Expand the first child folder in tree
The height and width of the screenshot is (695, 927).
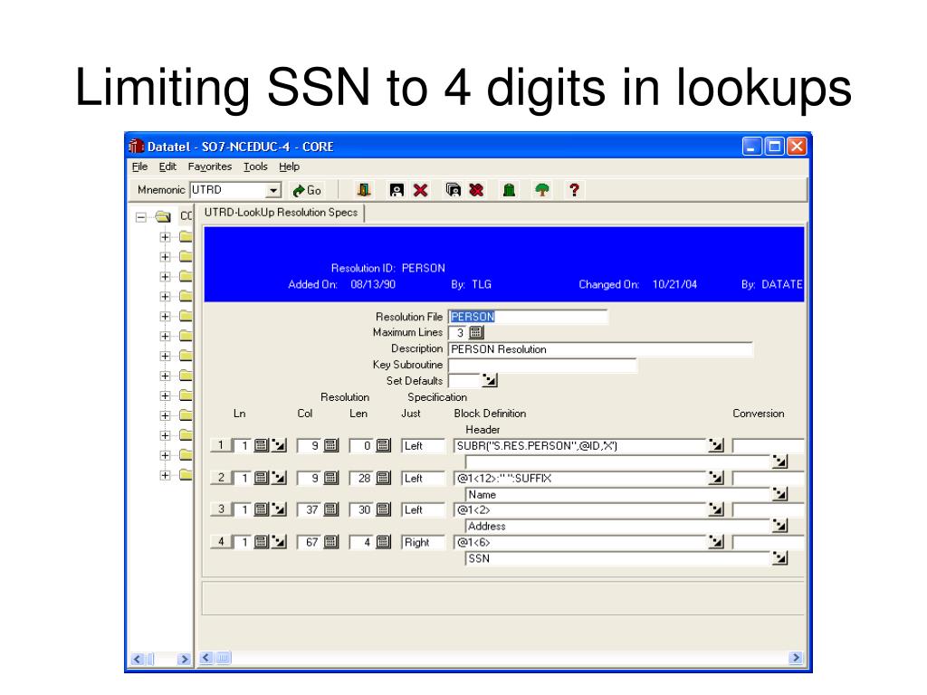coord(165,237)
